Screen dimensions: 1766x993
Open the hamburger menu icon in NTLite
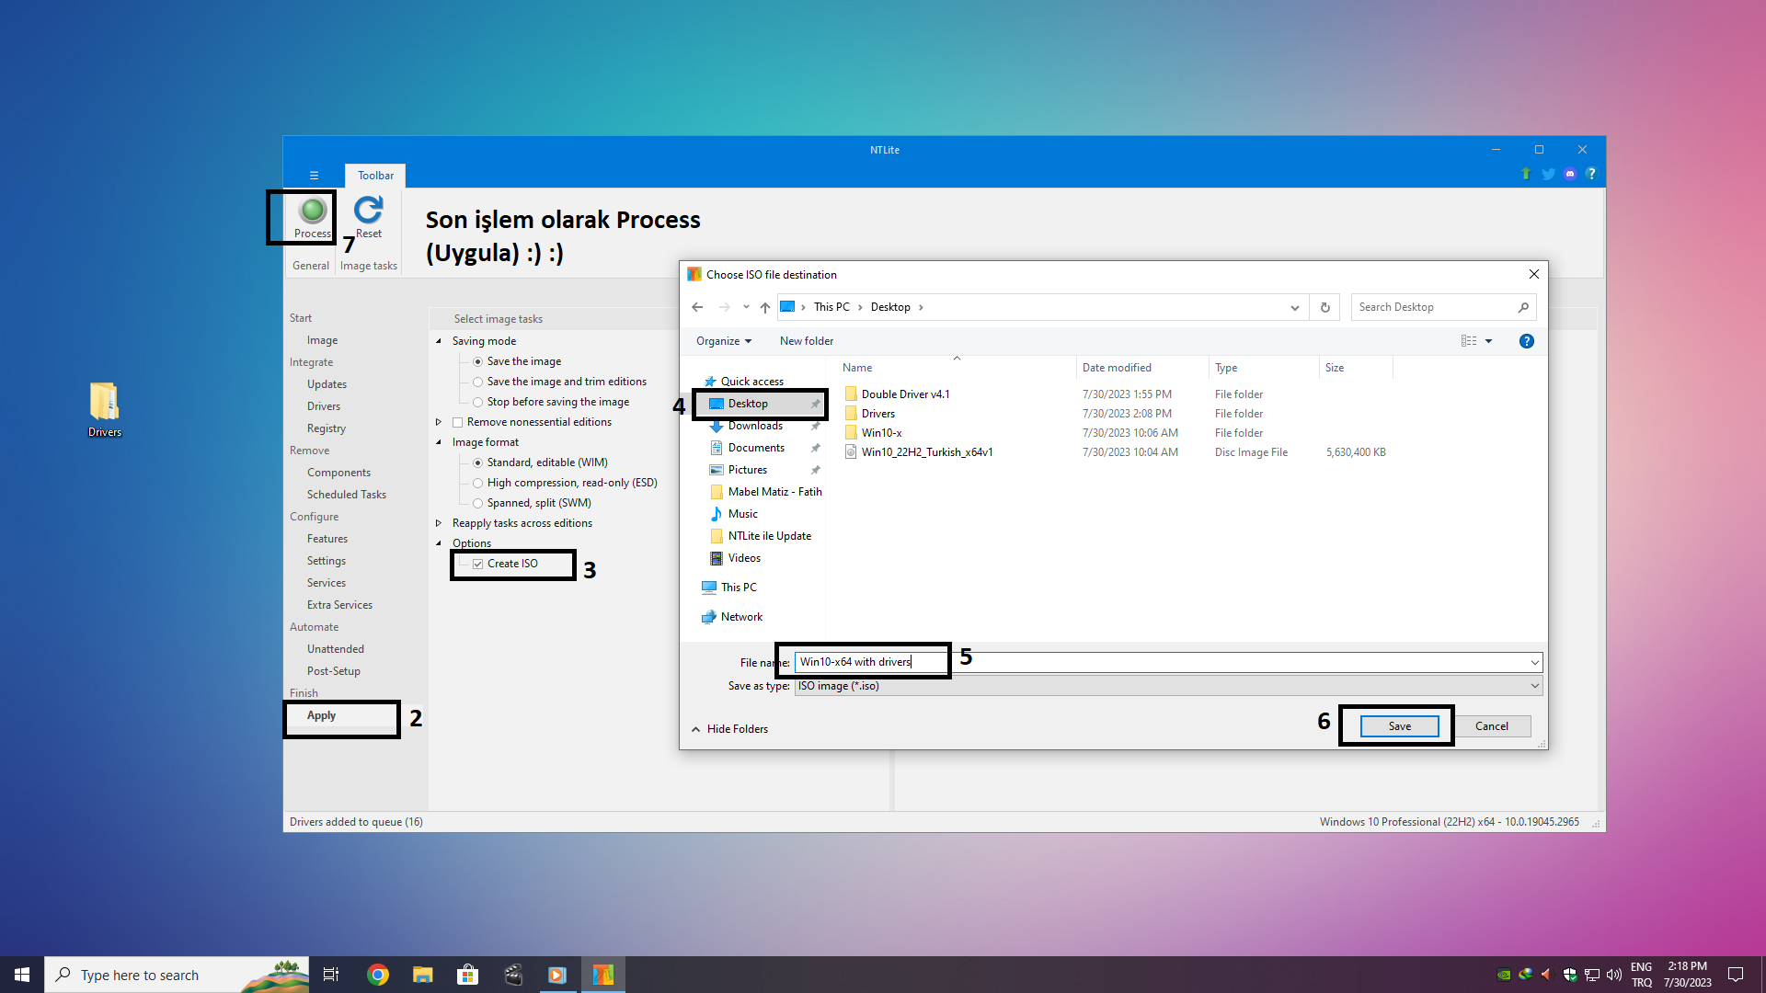pos(314,175)
